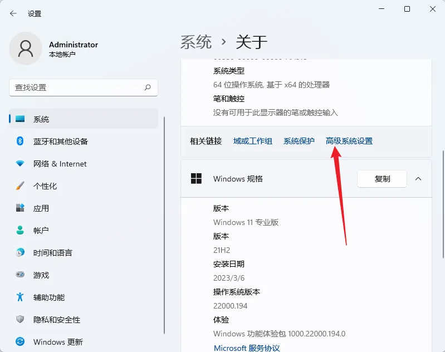Click the Windows logo in specifications header
Image resolution: width=445 pixels, height=352 pixels.
[196, 179]
